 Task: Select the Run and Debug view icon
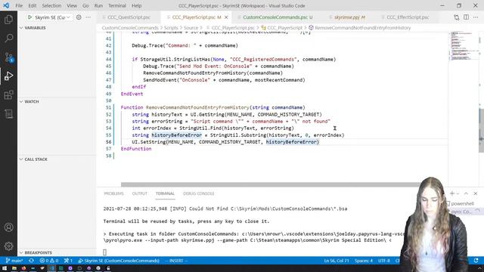[8, 76]
